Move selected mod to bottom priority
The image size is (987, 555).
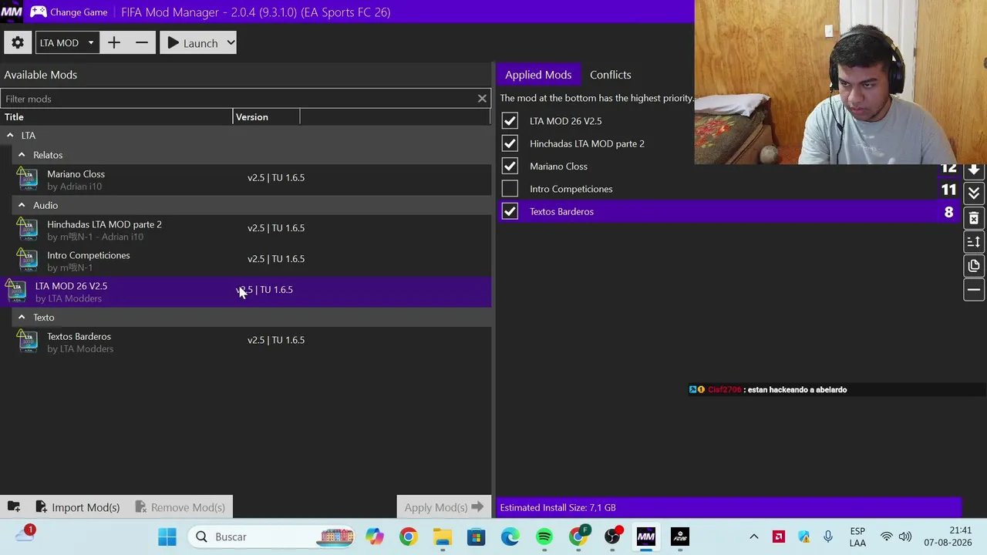point(974,192)
